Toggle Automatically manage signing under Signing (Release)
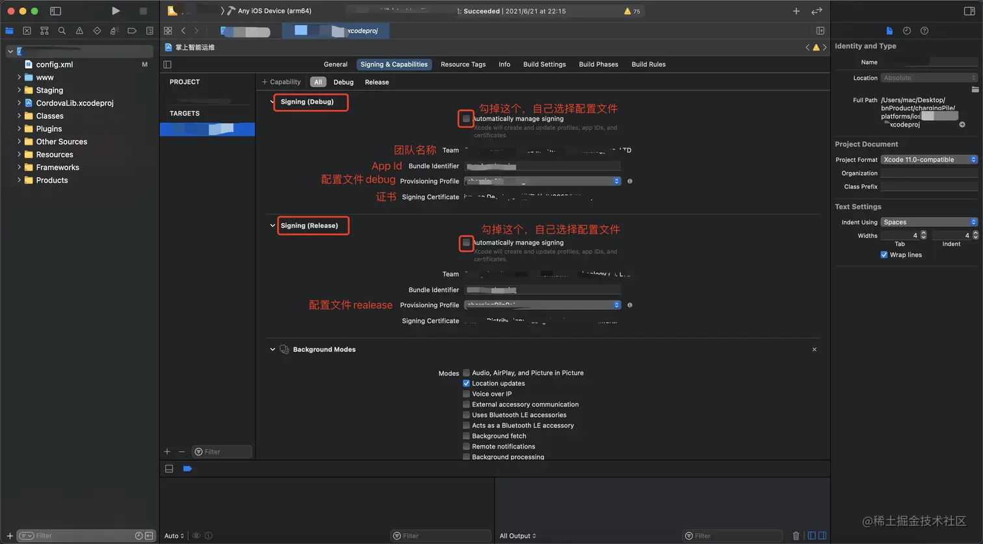 [x=466, y=243]
